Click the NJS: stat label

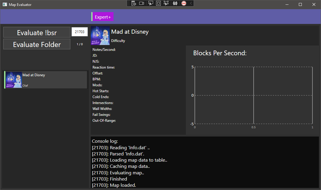(x=96, y=61)
